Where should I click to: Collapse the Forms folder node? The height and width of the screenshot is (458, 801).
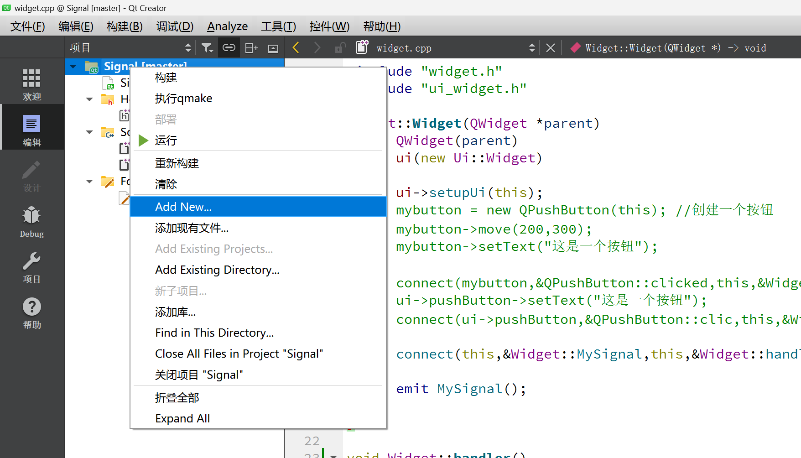tap(89, 182)
